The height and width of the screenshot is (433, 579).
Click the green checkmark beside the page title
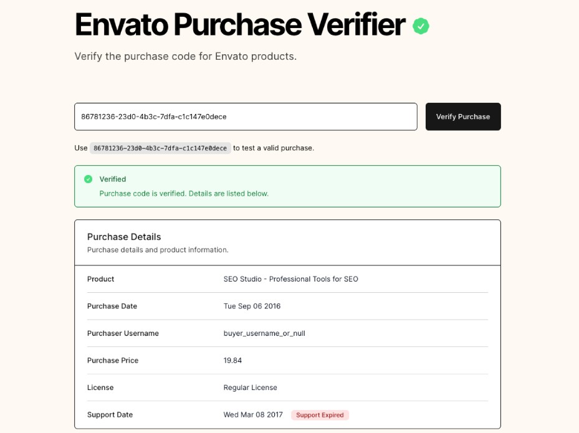click(x=420, y=26)
